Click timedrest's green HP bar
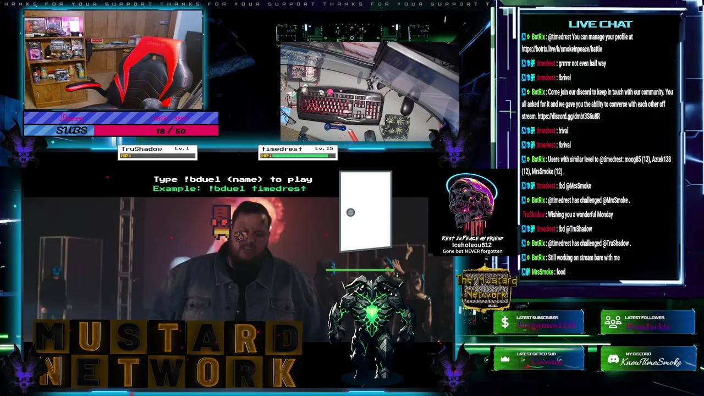704x396 pixels. point(298,156)
